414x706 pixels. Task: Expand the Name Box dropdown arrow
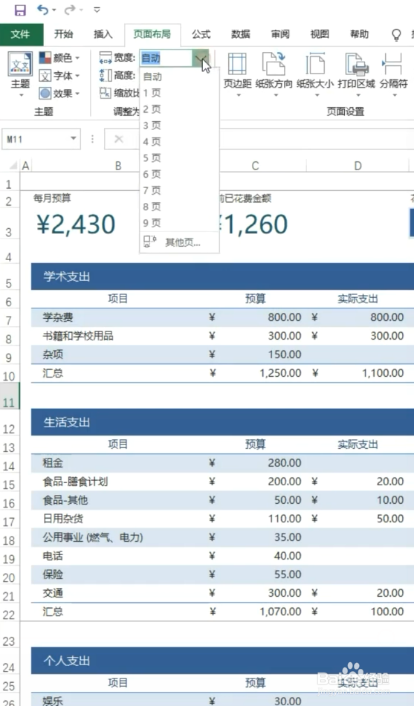click(74, 139)
